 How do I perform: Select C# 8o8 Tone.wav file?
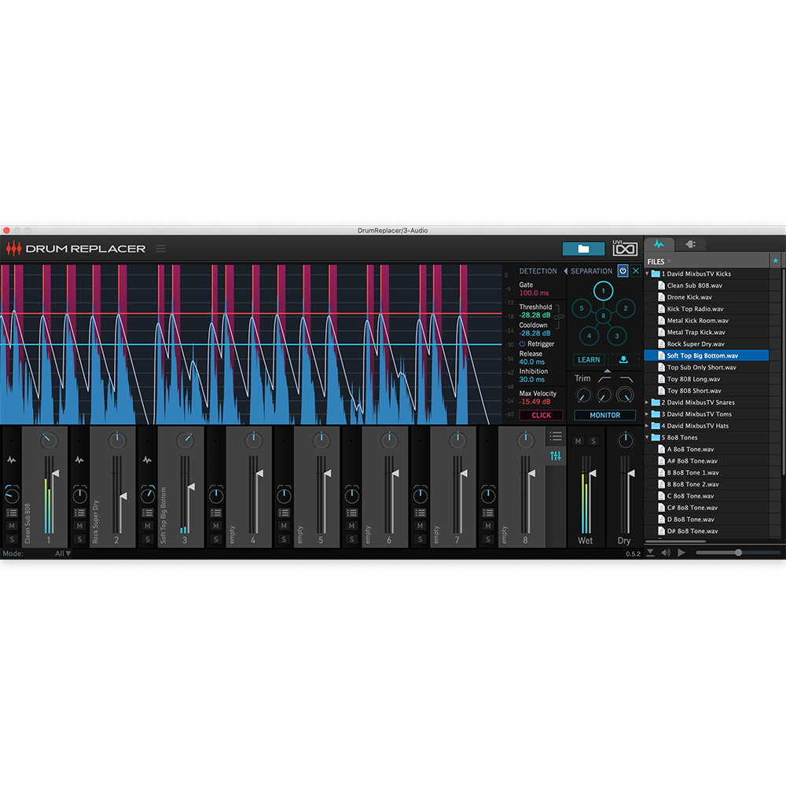pyautogui.click(x=707, y=507)
